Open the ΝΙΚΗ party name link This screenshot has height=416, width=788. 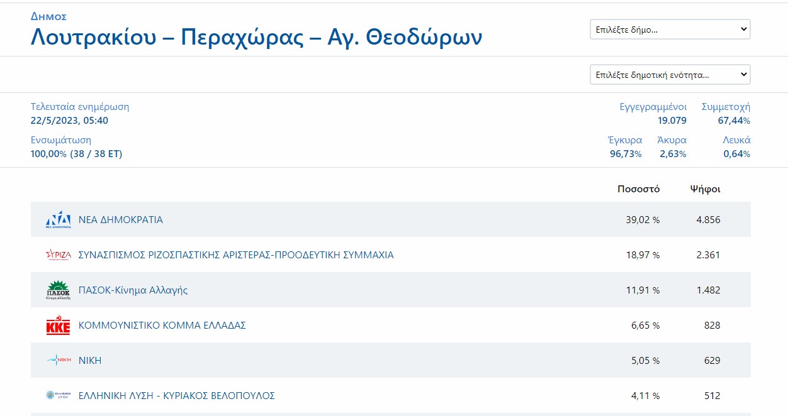90,361
